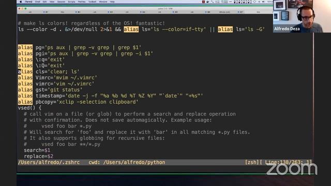Click the alias pgi= line

click(85, 54)
